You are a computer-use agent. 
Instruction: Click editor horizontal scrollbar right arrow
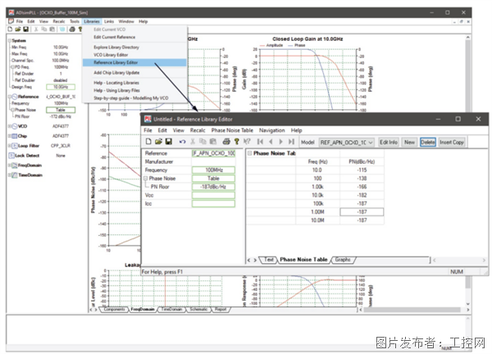pos(484,260)
